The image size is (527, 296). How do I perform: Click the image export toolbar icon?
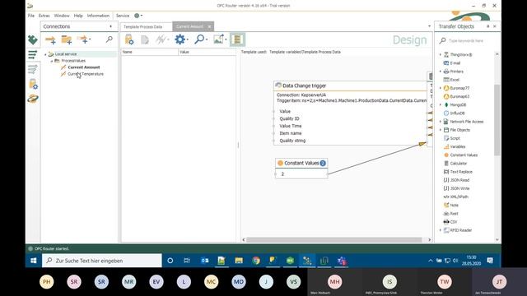pyautogui.click(x=218, y=39)
